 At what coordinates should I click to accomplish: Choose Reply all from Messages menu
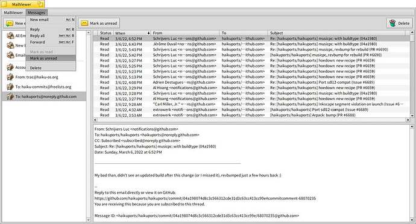51,36
